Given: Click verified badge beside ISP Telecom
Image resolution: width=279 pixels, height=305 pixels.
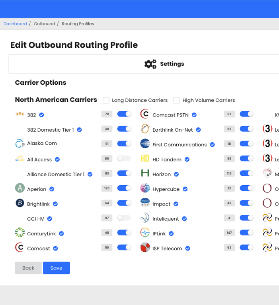Looking at the screenshot, I should tap(188, 249).
